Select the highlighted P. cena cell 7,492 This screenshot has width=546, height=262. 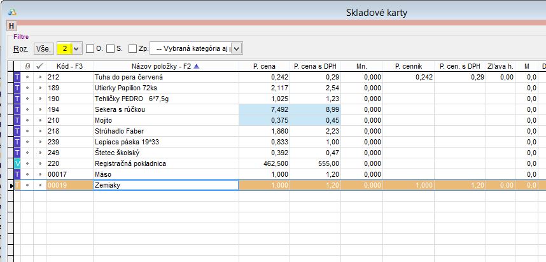[263, 109]
